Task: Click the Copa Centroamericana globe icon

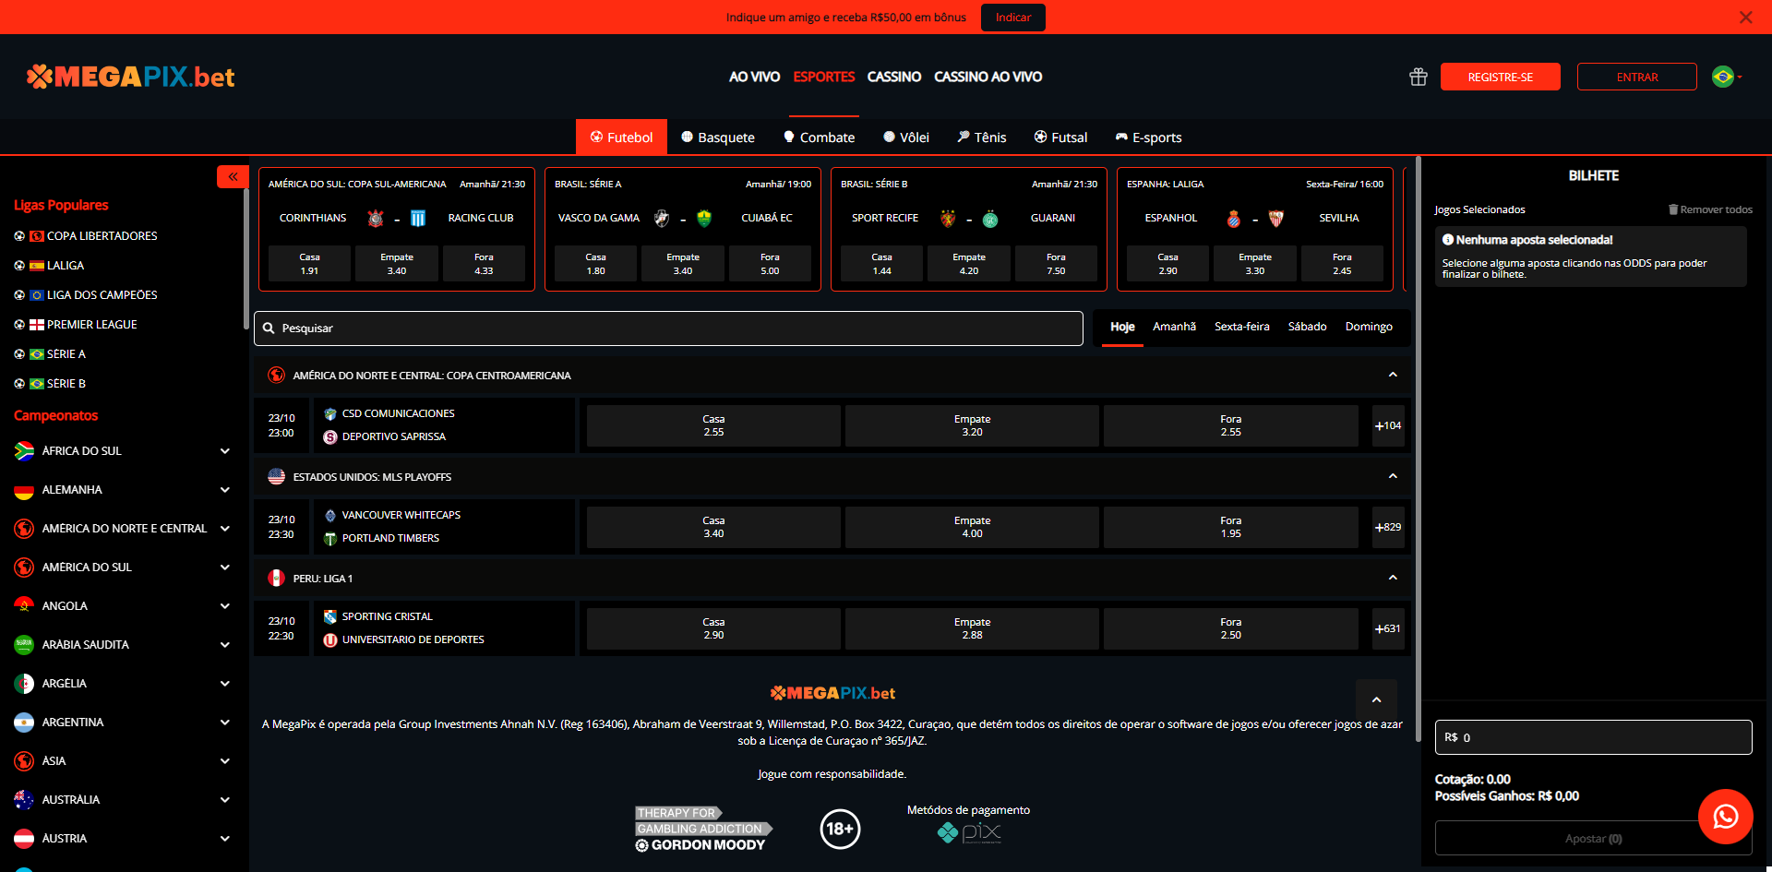Action: point(276,375)
